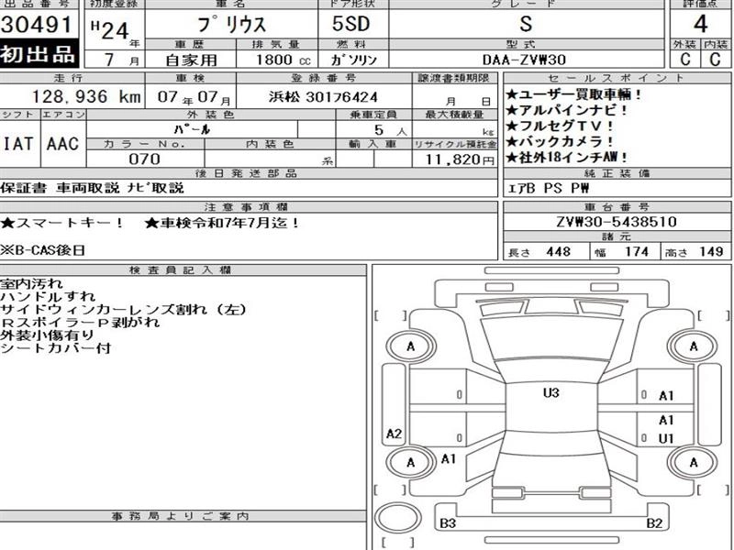The width and height of the screenshot is (734, 550).
Task: Select the exterior color パール
Action: pyautogui.click(x=192, y=129)
